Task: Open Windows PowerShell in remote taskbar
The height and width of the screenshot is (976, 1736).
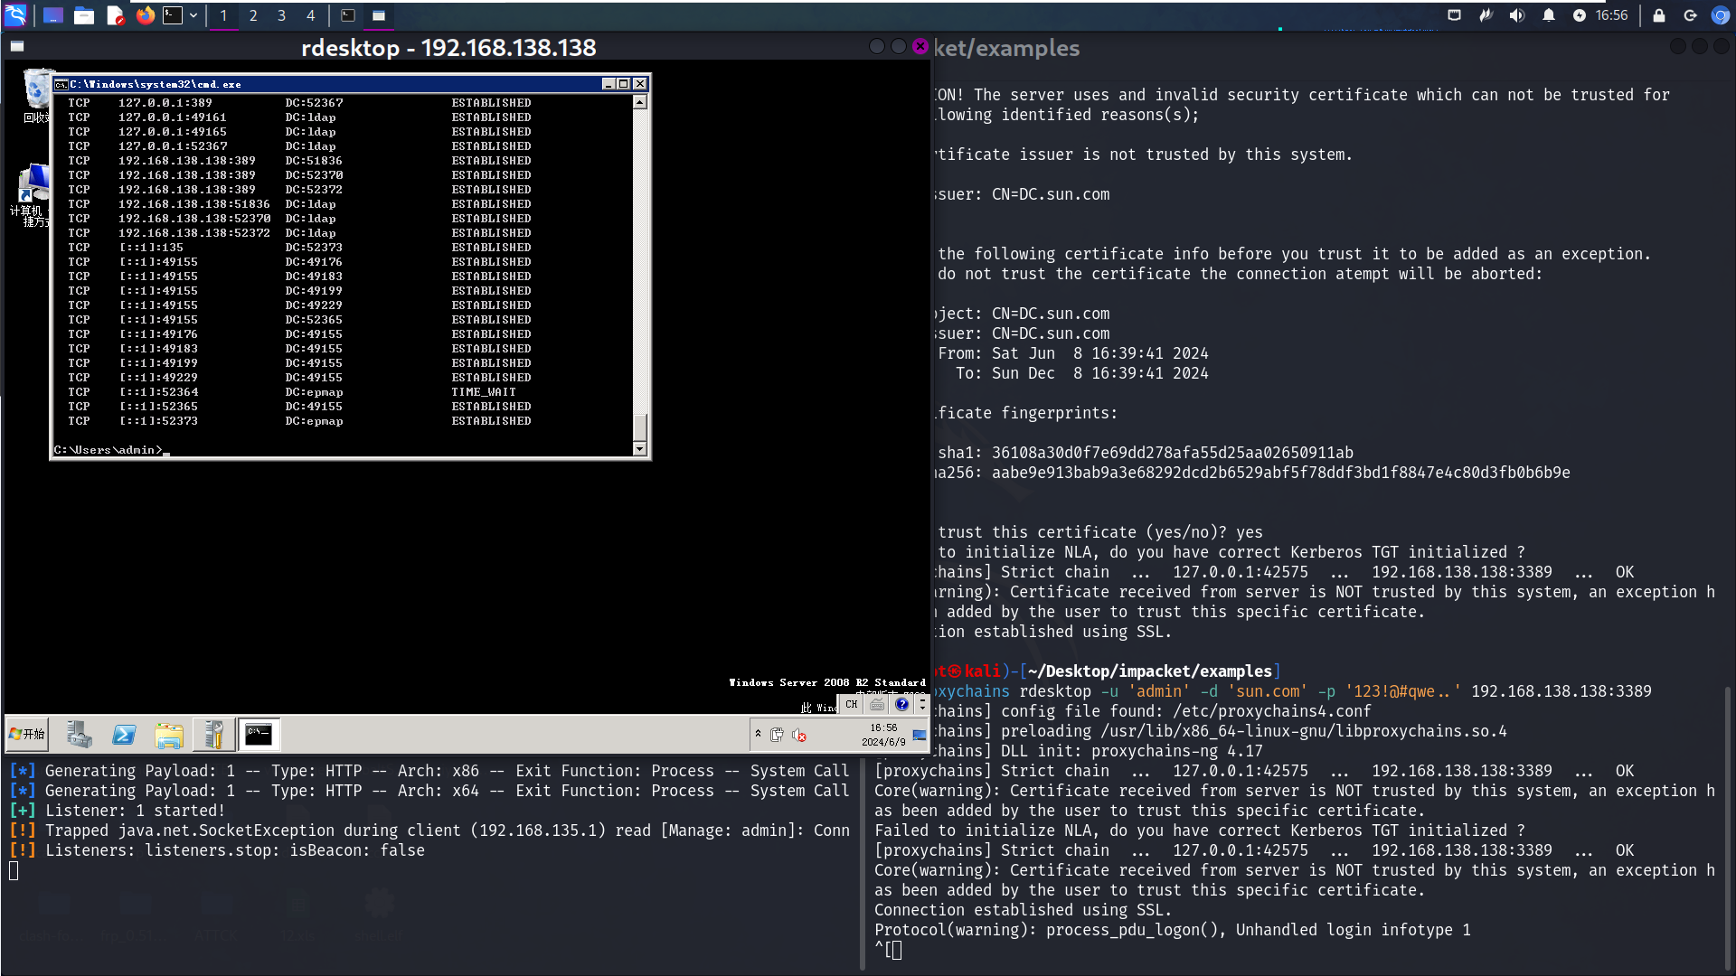Action: 124,735
